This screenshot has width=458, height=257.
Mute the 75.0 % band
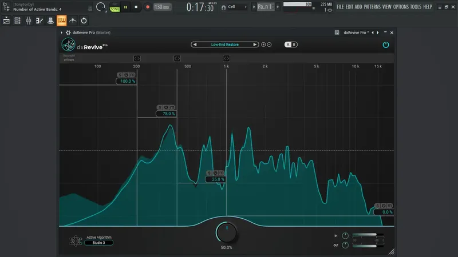pyautogui.click(x=172, y=107)
